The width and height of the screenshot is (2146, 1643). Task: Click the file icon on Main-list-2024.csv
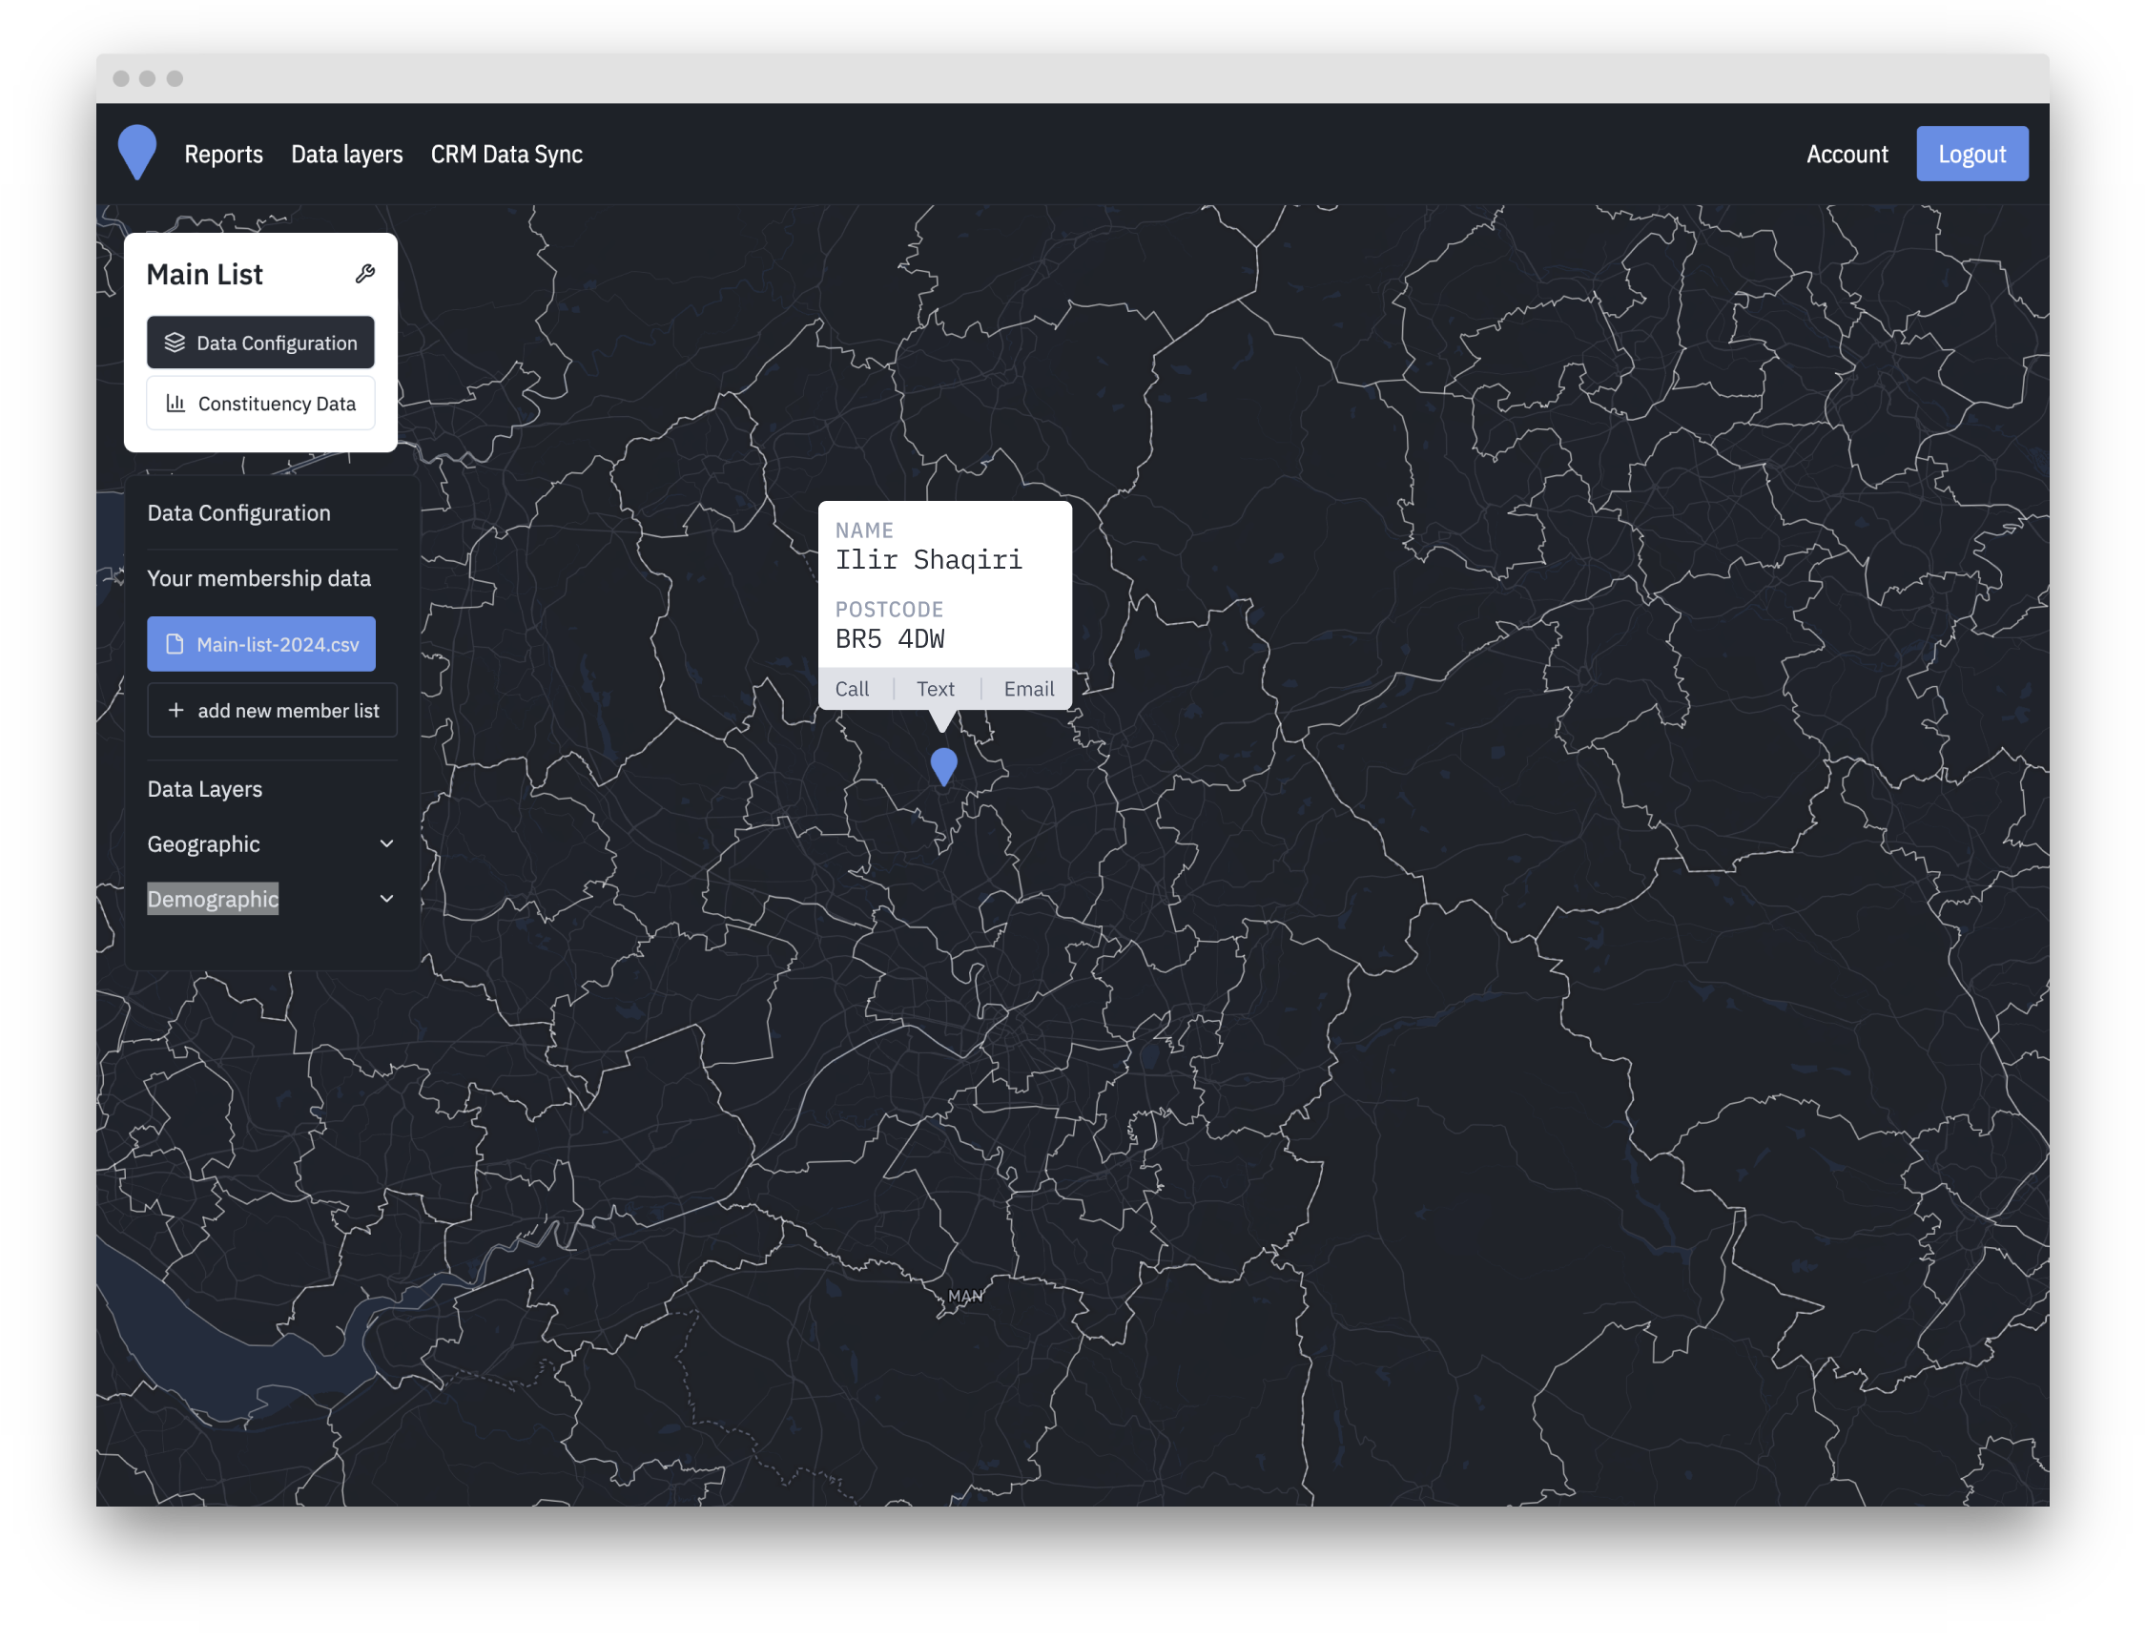pos(175,643)
